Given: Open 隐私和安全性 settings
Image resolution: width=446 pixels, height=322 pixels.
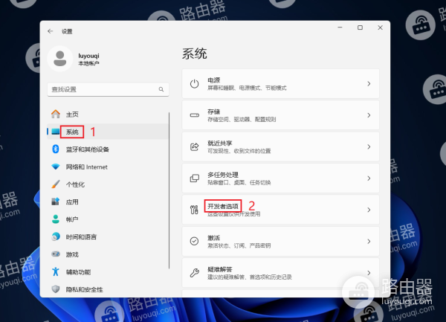Looking at the screenshot, I should pyautogui.click(x=108, y=289).
